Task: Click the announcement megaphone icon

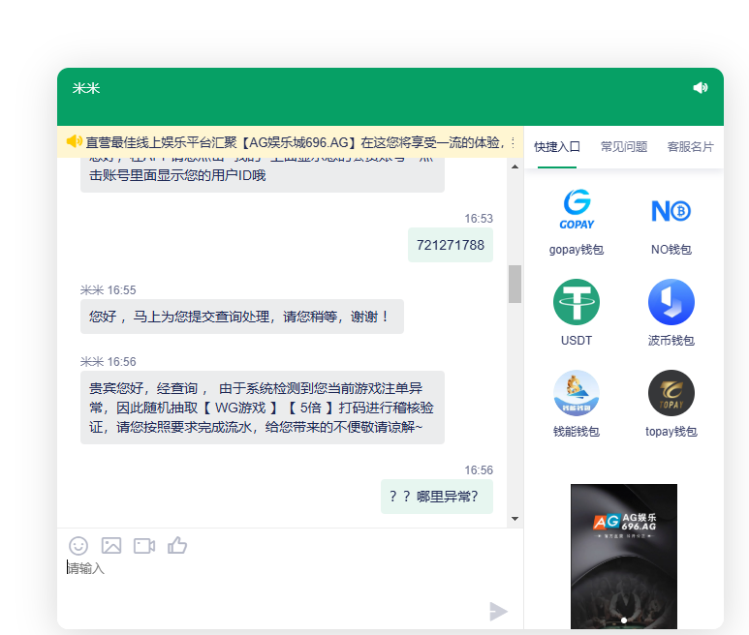Action: [x=74, y=141]
